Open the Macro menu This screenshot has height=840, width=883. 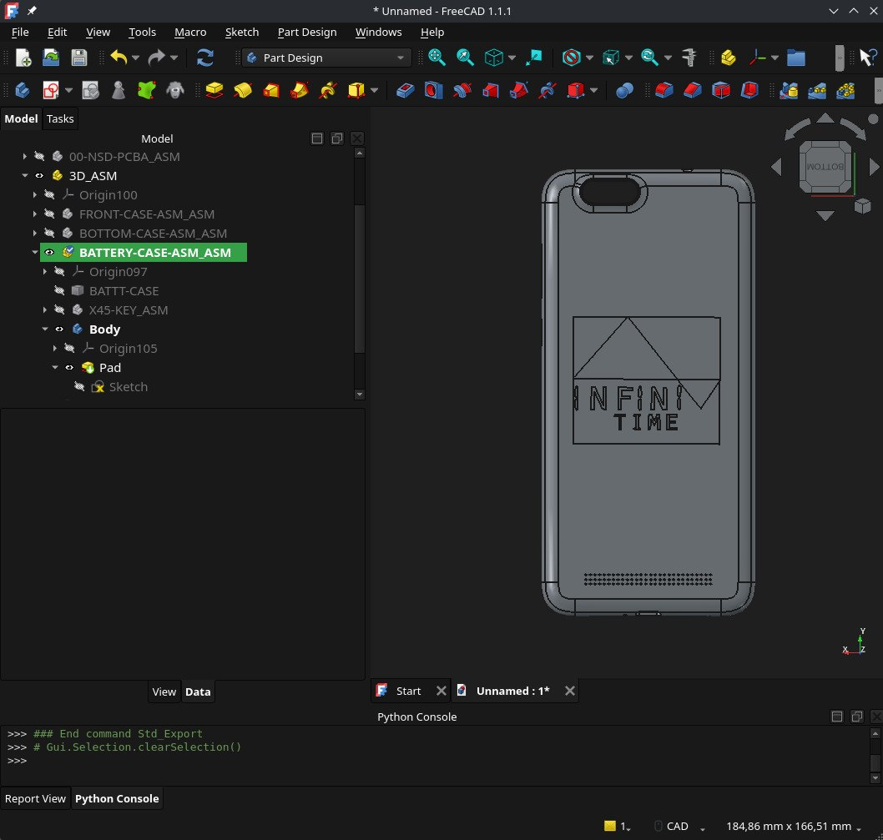pyautogui.click(x=190, y=32)
